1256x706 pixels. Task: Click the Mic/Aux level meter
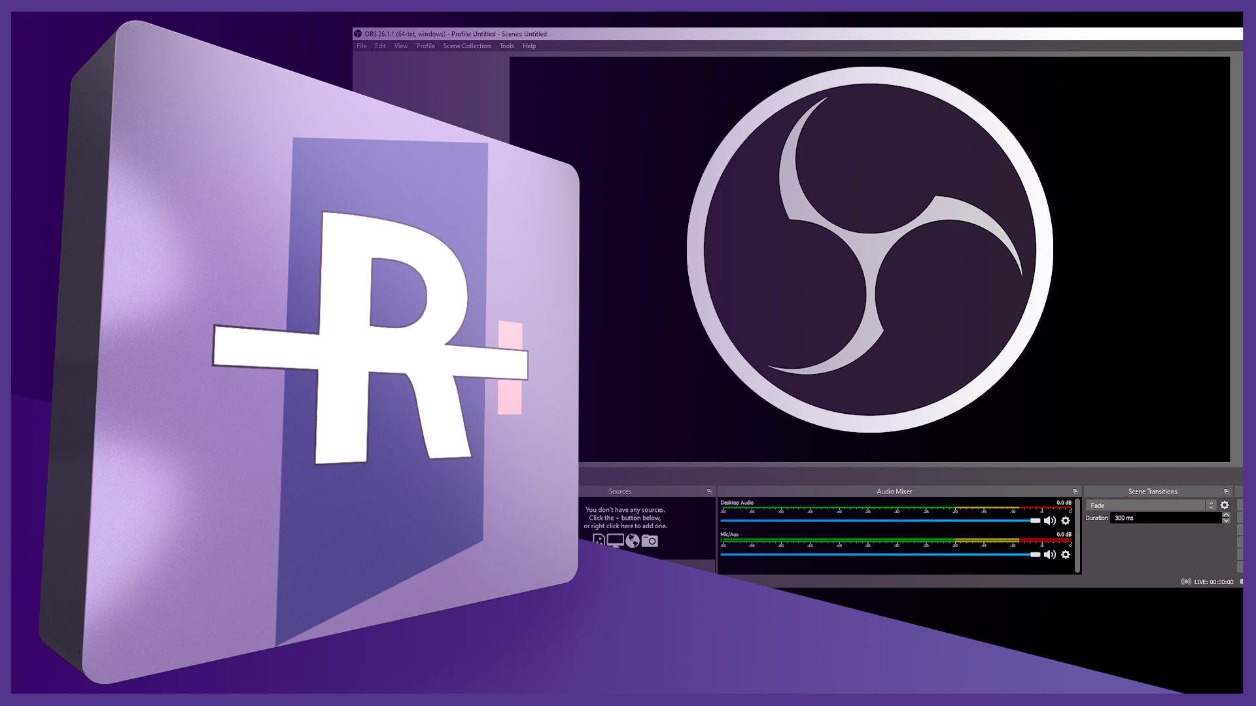(x=896, y=541)
